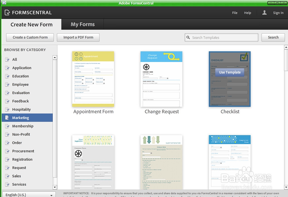The height and width of the screenshot is (197, 288).
Task: Select the Evaluation category label
Action: (21, 93)
